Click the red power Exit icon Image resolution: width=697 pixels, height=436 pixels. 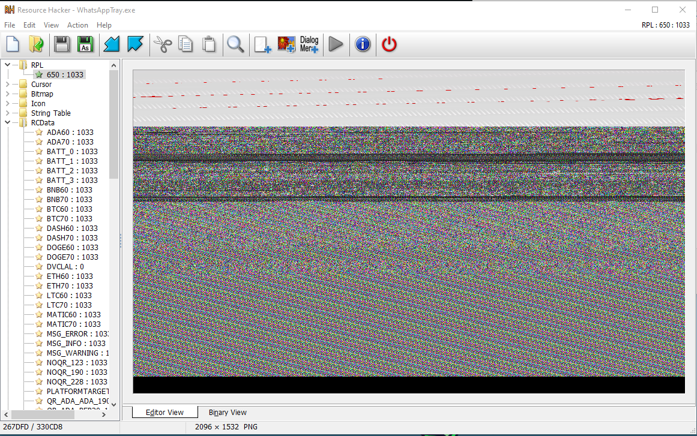(389, 44)
